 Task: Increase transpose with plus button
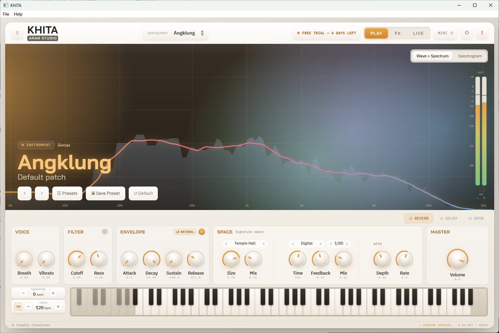pos(53,293)
